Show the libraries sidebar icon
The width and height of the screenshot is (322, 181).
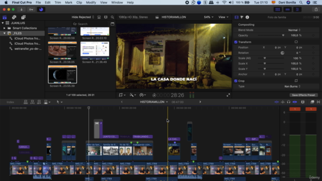click(5, 17)
